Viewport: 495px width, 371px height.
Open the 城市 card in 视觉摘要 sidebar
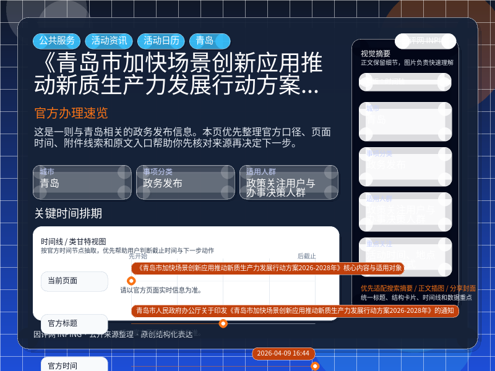(x=406, y=121)
